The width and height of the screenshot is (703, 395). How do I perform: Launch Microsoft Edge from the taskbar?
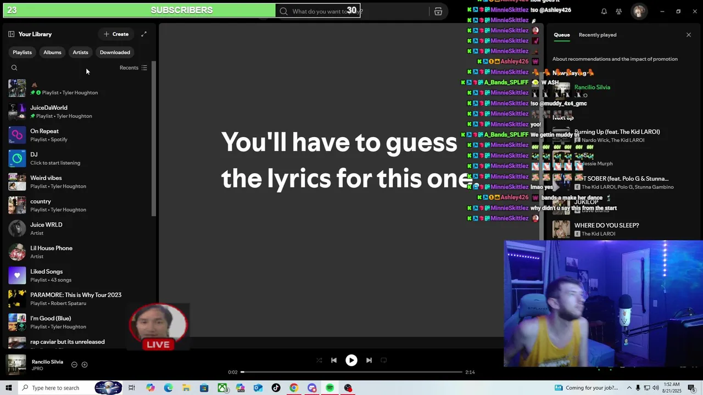[x=168, y=388]
